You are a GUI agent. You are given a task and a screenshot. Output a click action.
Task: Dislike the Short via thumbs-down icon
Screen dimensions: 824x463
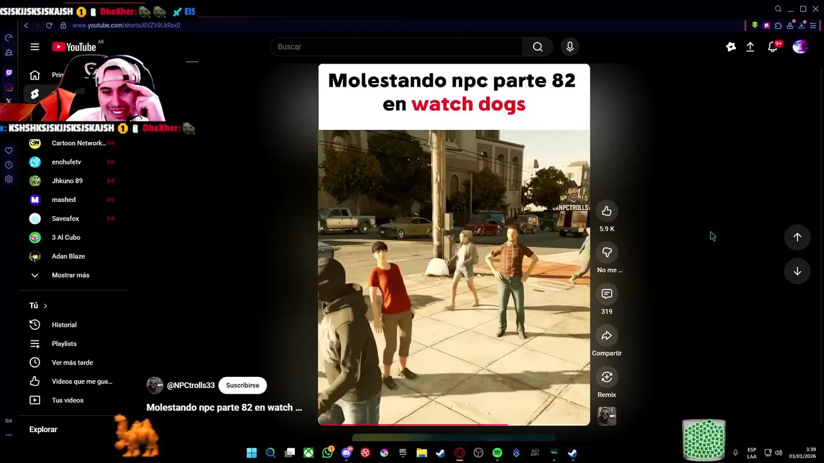pos(606,253)
